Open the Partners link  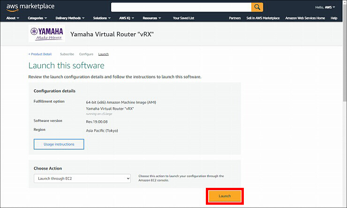(235, 18)
